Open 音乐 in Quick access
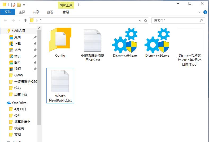 [x=18, y=56]
